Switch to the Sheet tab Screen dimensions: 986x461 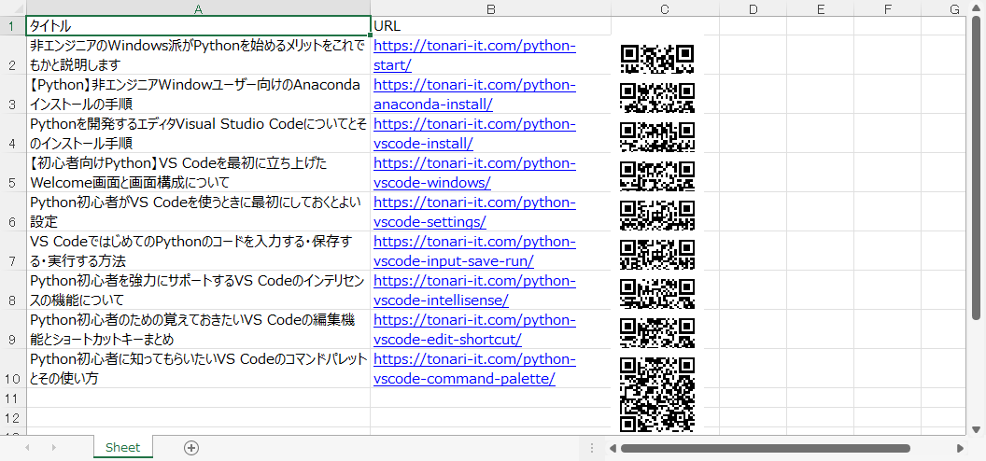(x=122, y=447)
